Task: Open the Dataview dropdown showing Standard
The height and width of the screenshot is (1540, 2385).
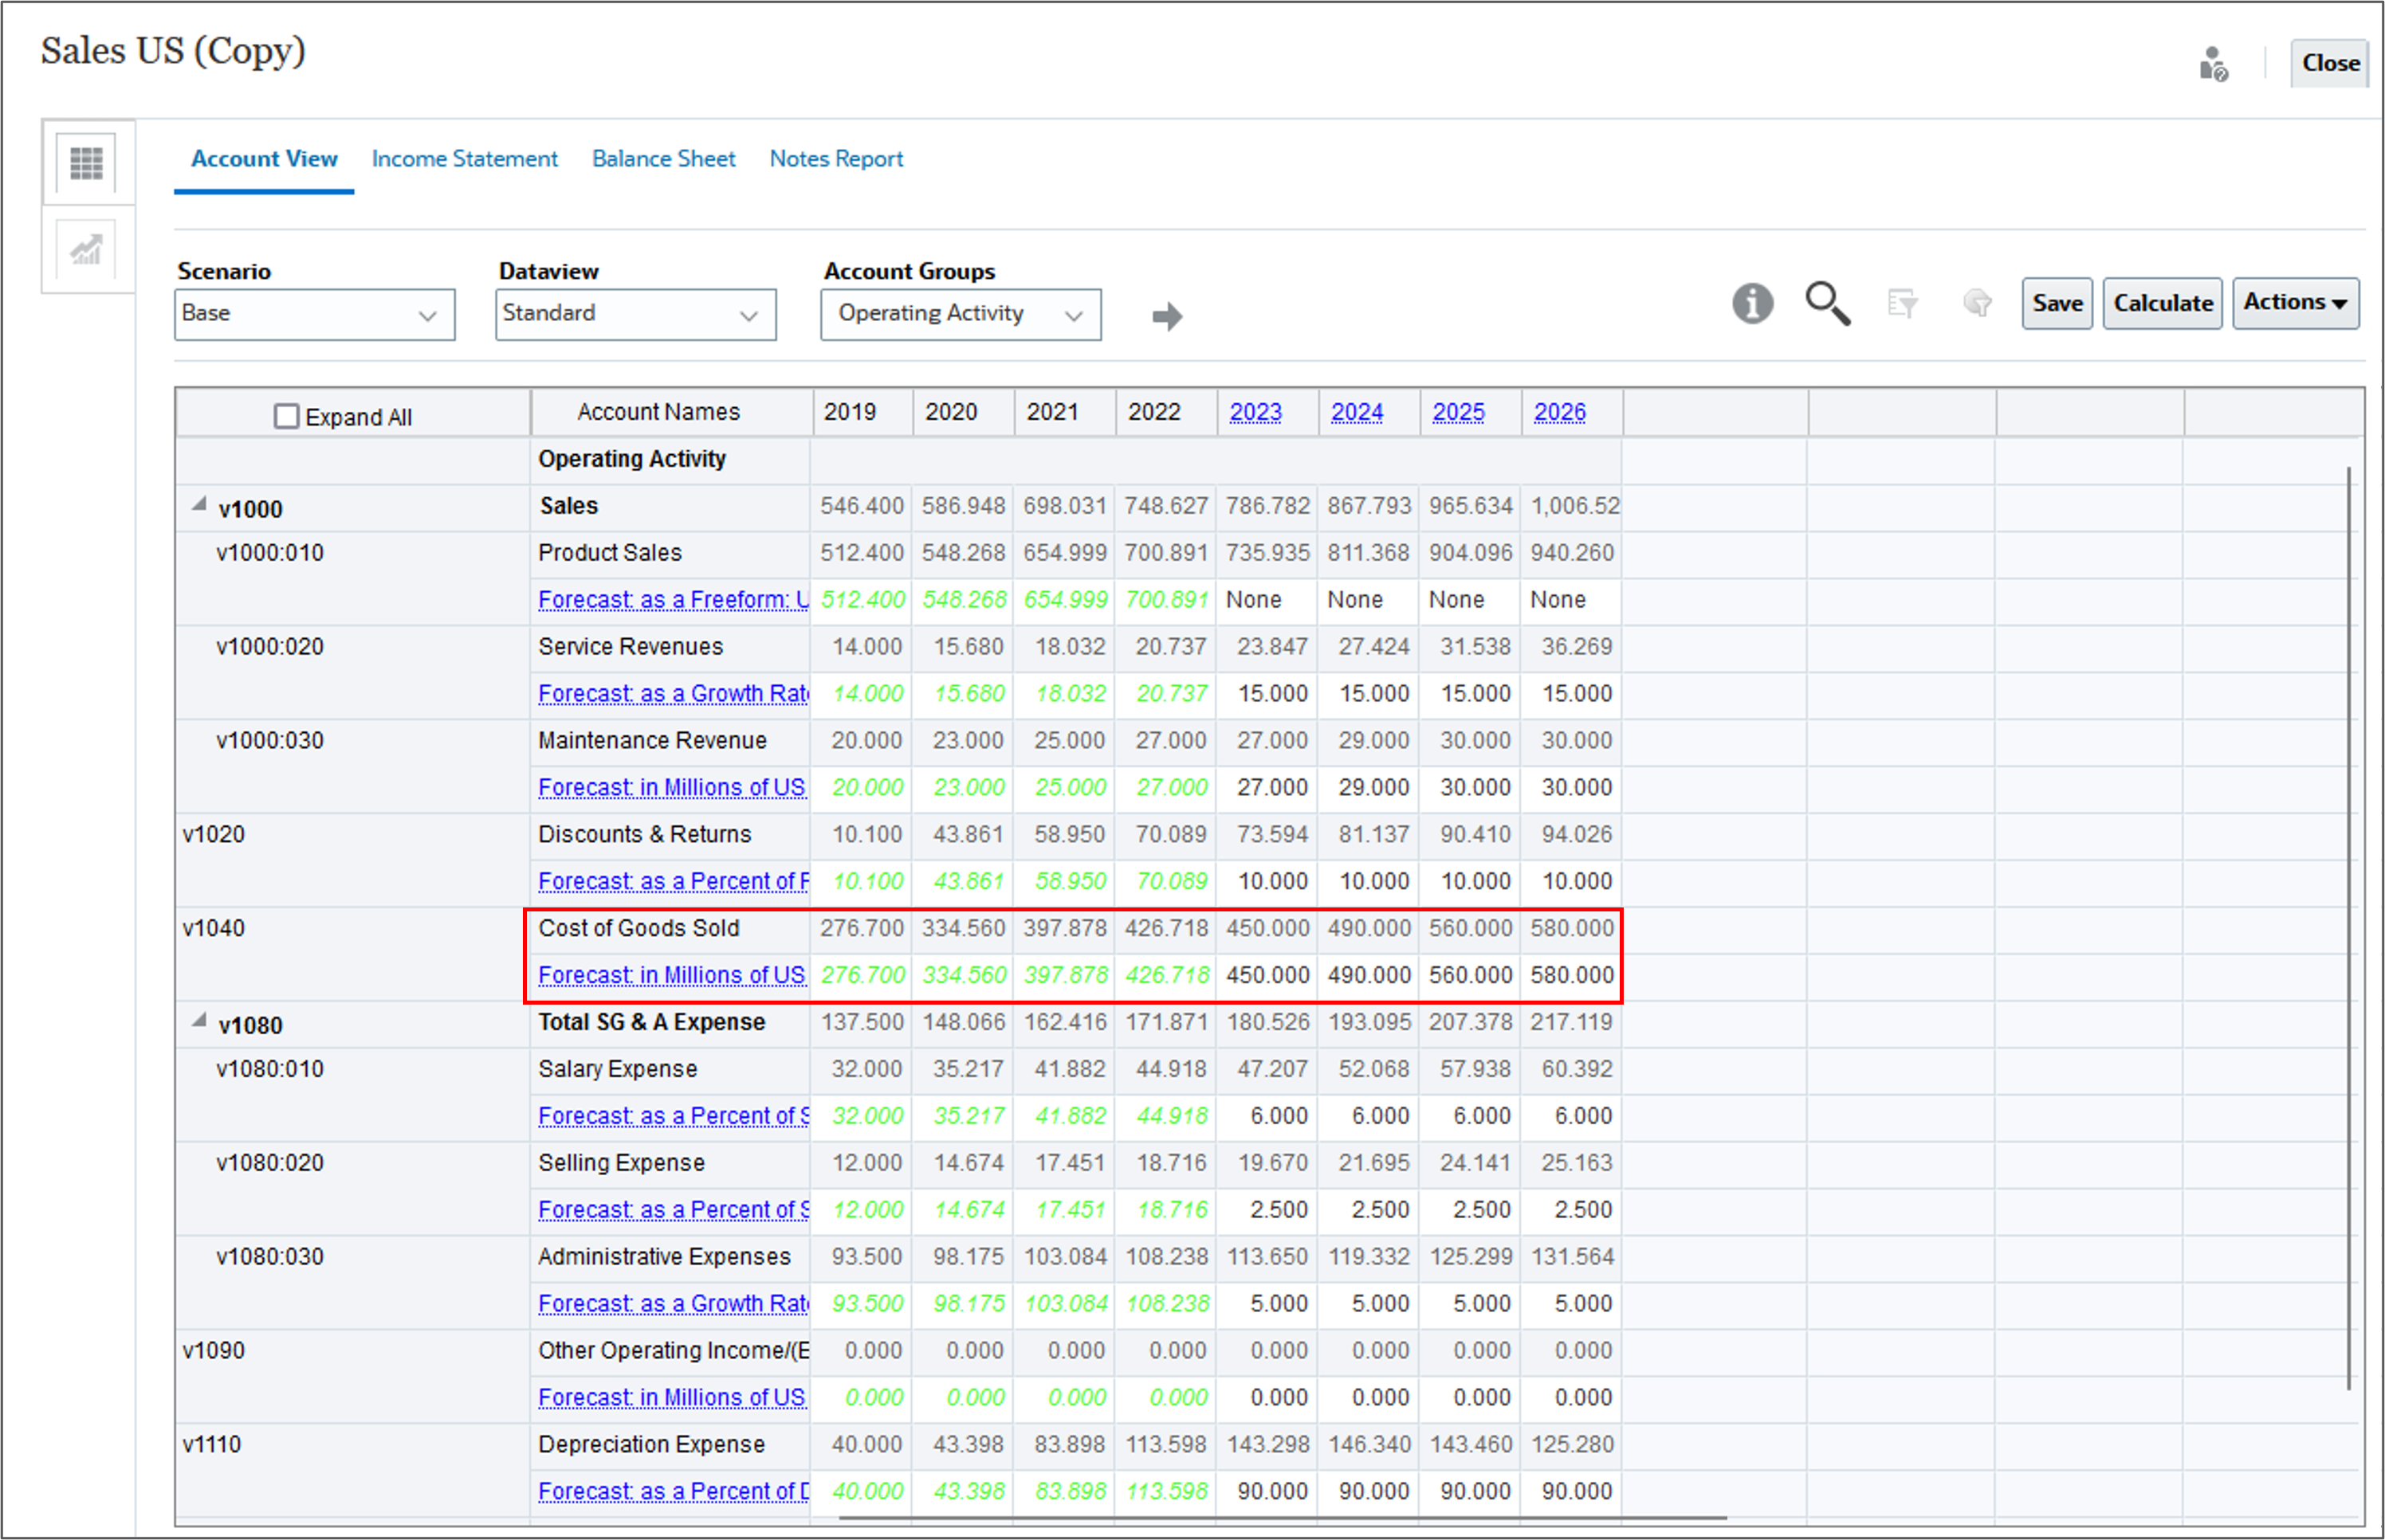Action: click(635, 315)
